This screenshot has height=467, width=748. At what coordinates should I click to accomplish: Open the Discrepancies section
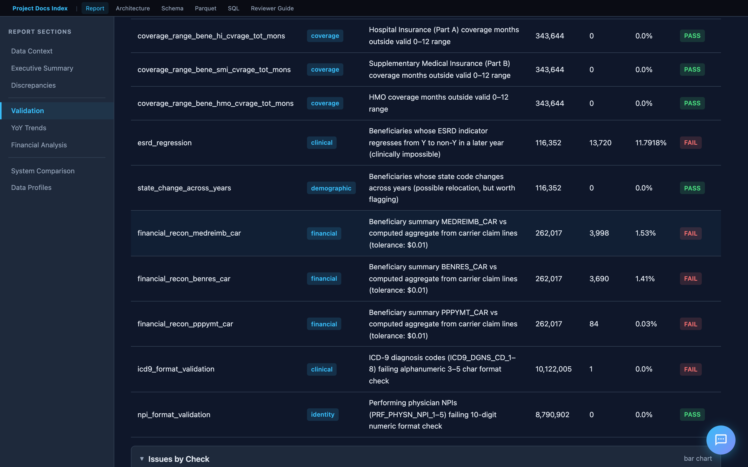tap(34, 85)
